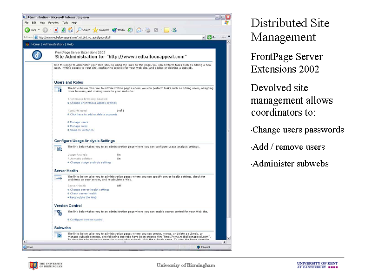Open the Edit menu
This screenshot has width=372, height=279.
pos(34,23)
